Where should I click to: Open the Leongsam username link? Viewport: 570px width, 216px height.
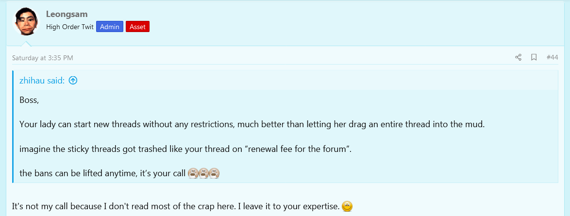(x=67, y=14)
